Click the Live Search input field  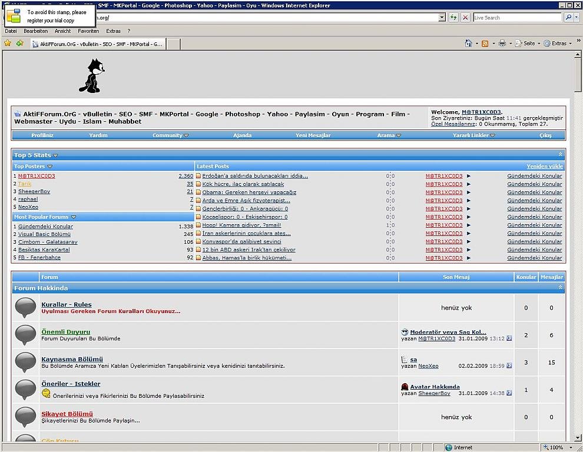517,18
